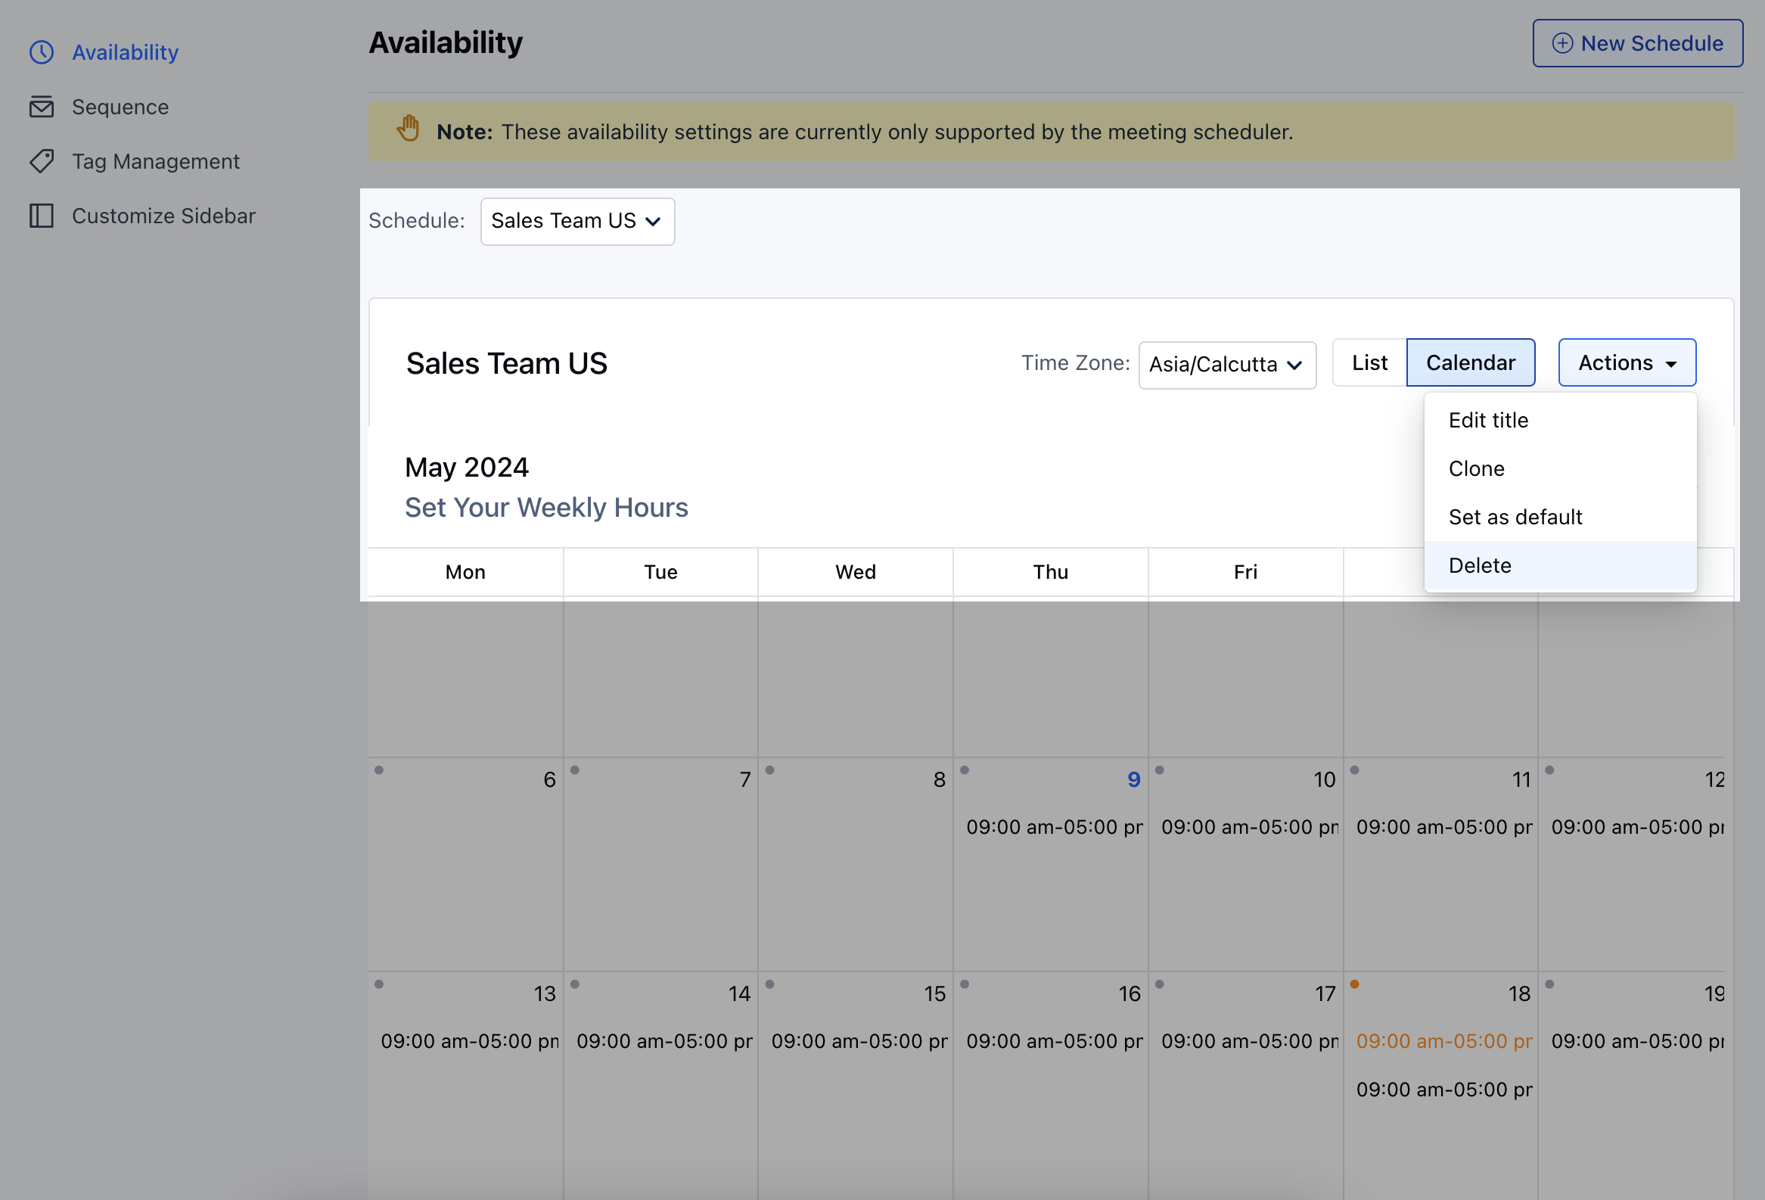Click the May 2024 month label
Screen dimensions: 1765x1200
point(466,467)
